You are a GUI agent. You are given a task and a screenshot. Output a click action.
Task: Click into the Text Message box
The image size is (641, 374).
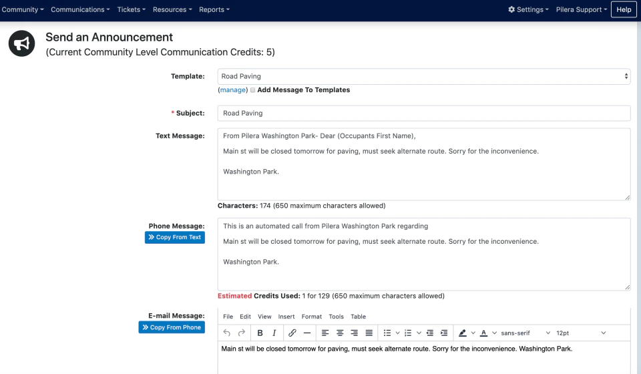pyautogui.click(x=424, y=164)
